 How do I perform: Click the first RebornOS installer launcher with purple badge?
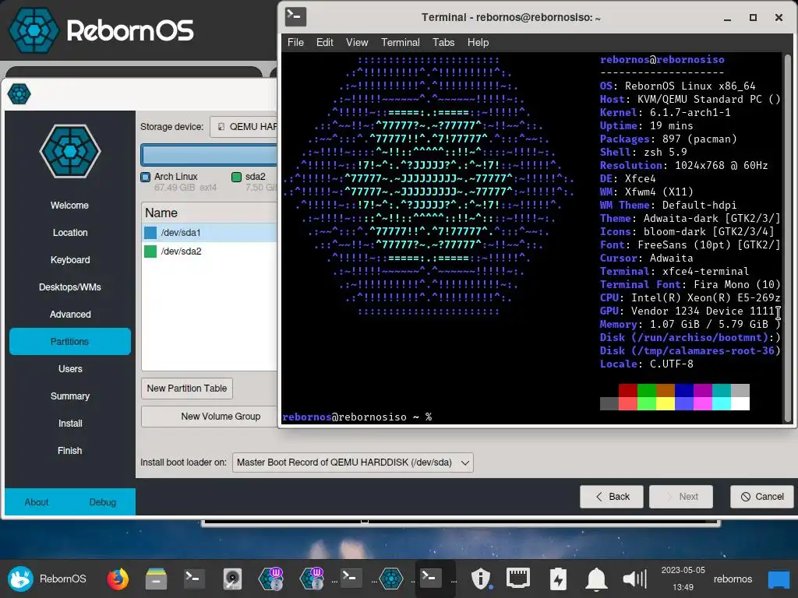[270, 579]
